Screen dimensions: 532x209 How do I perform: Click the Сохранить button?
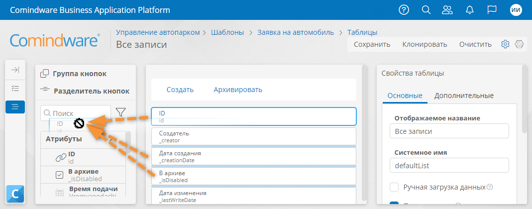[372, 44]
